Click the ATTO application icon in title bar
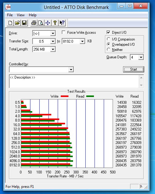 tap(8, 7)
